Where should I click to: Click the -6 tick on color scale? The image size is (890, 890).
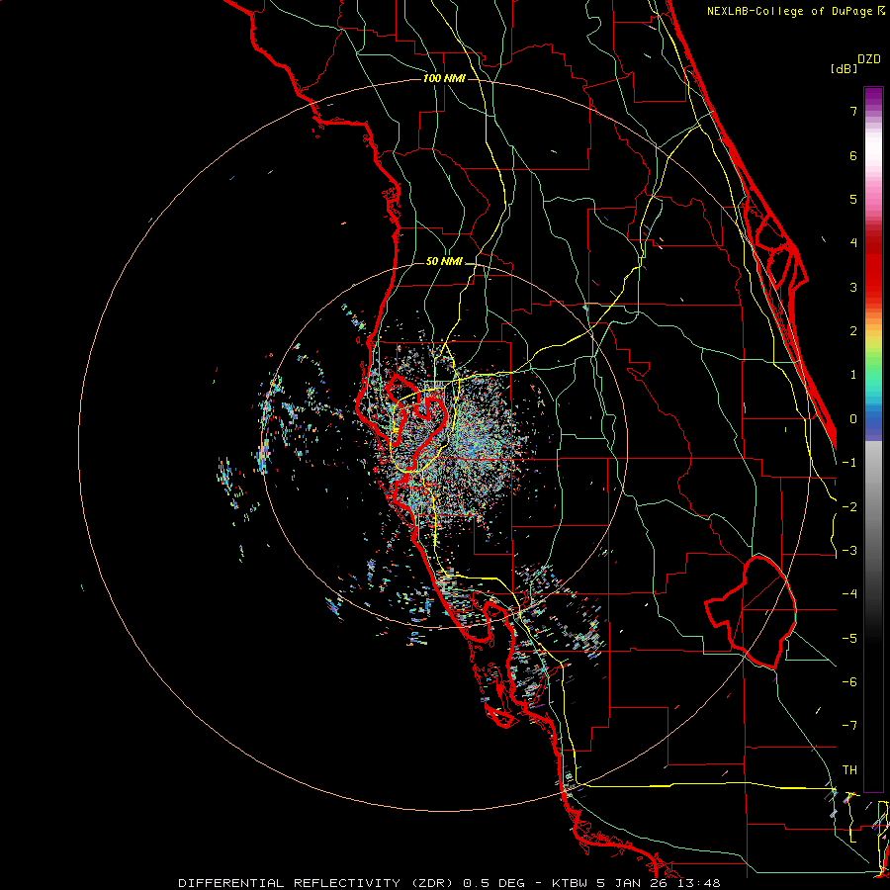849,682
